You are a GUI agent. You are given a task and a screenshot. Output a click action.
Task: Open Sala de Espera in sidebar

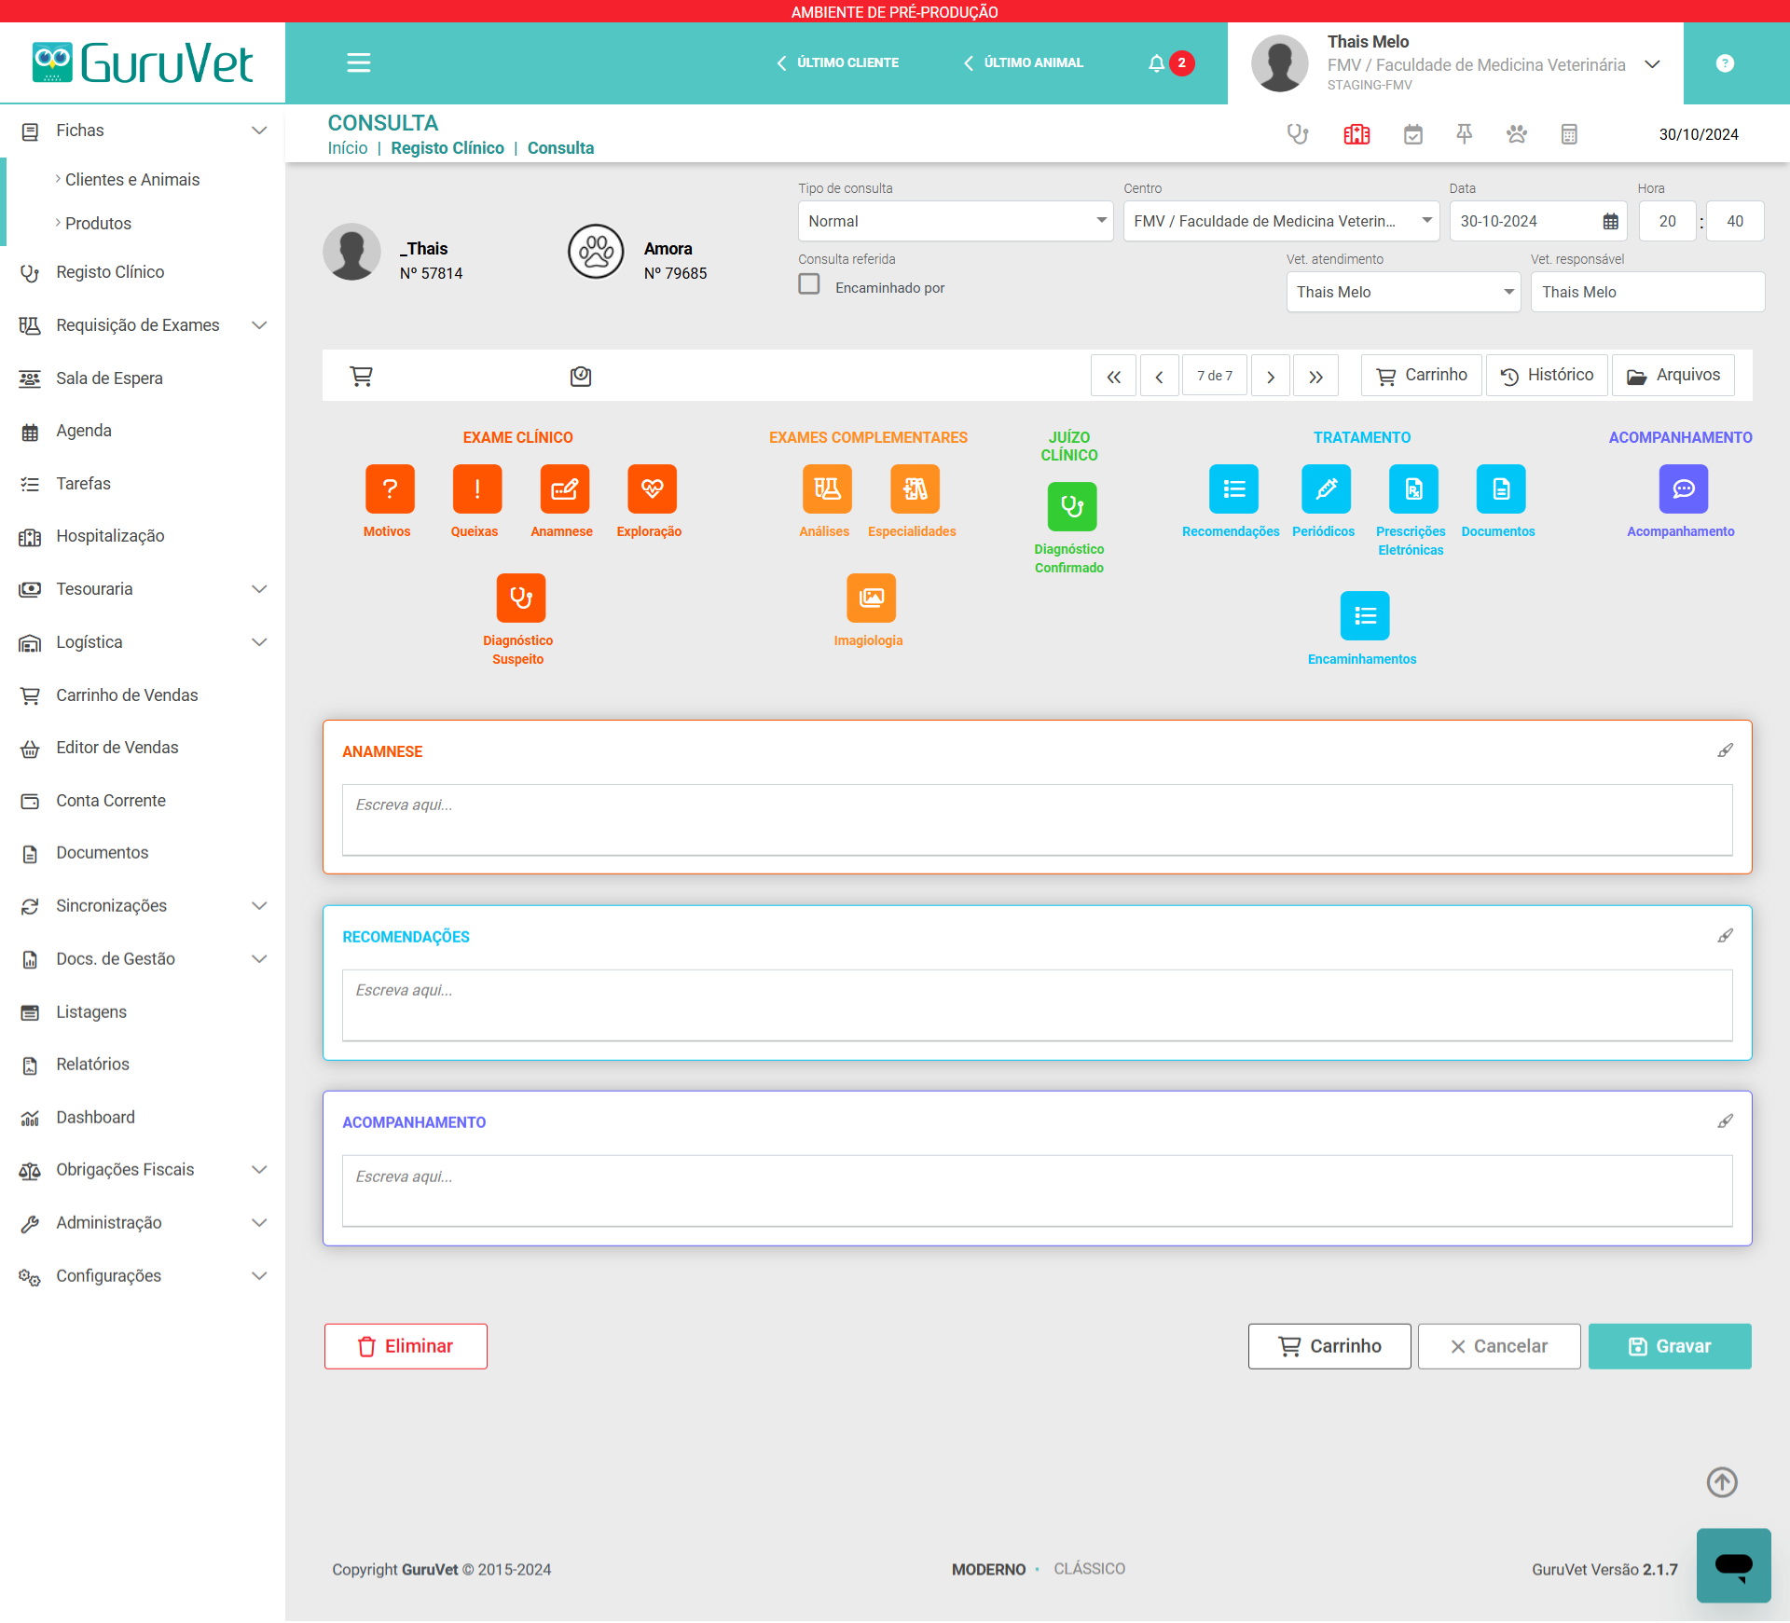[x=109, y=378]
